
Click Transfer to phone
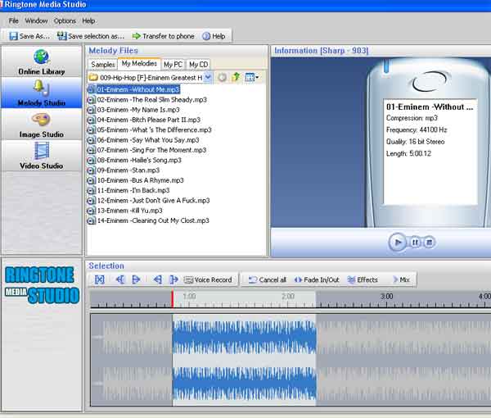click(x=163, y=36)
